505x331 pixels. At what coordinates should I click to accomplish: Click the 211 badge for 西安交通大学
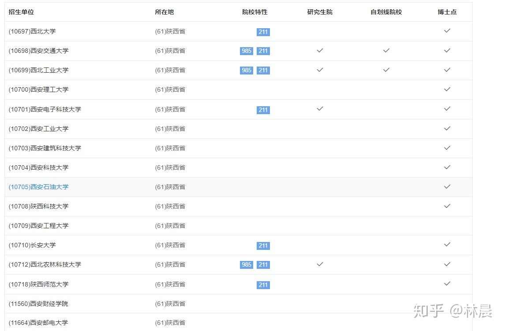263,51
